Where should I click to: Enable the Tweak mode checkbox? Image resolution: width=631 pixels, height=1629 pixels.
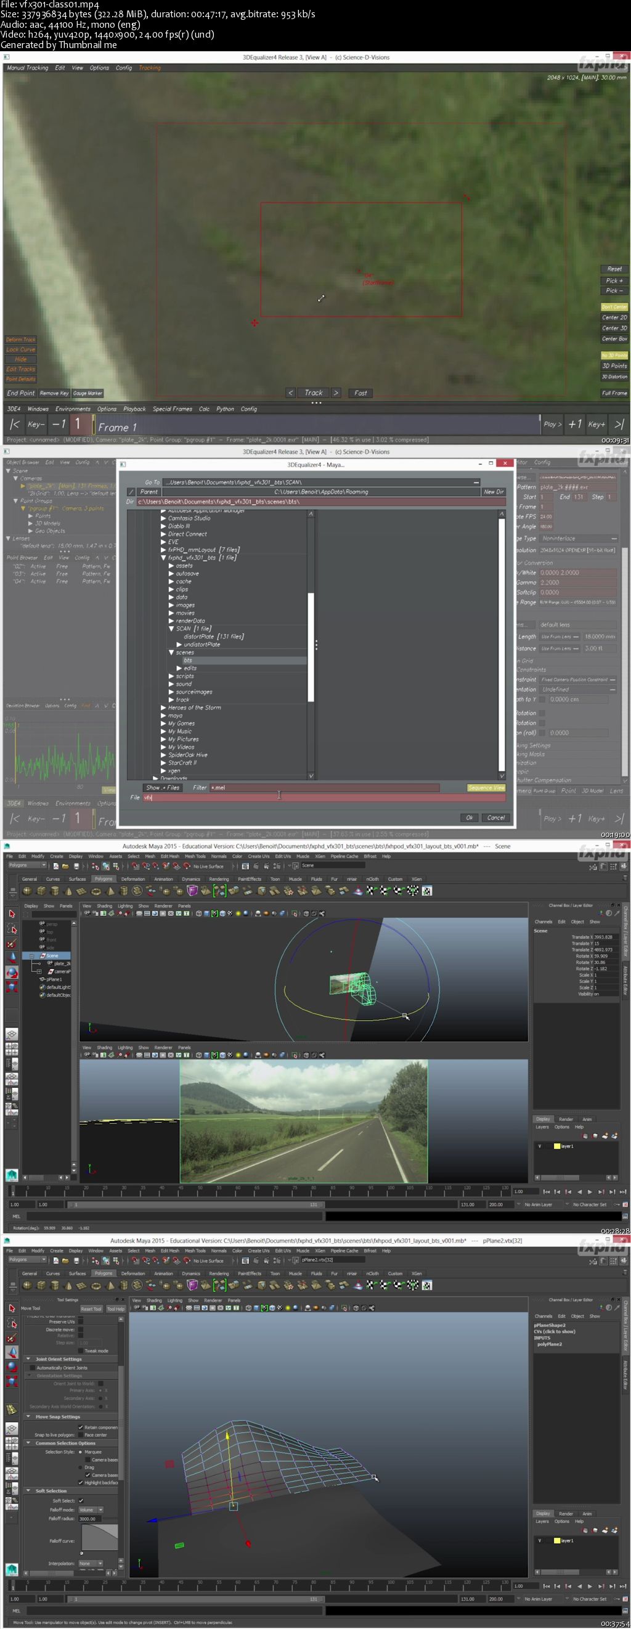80,1351
